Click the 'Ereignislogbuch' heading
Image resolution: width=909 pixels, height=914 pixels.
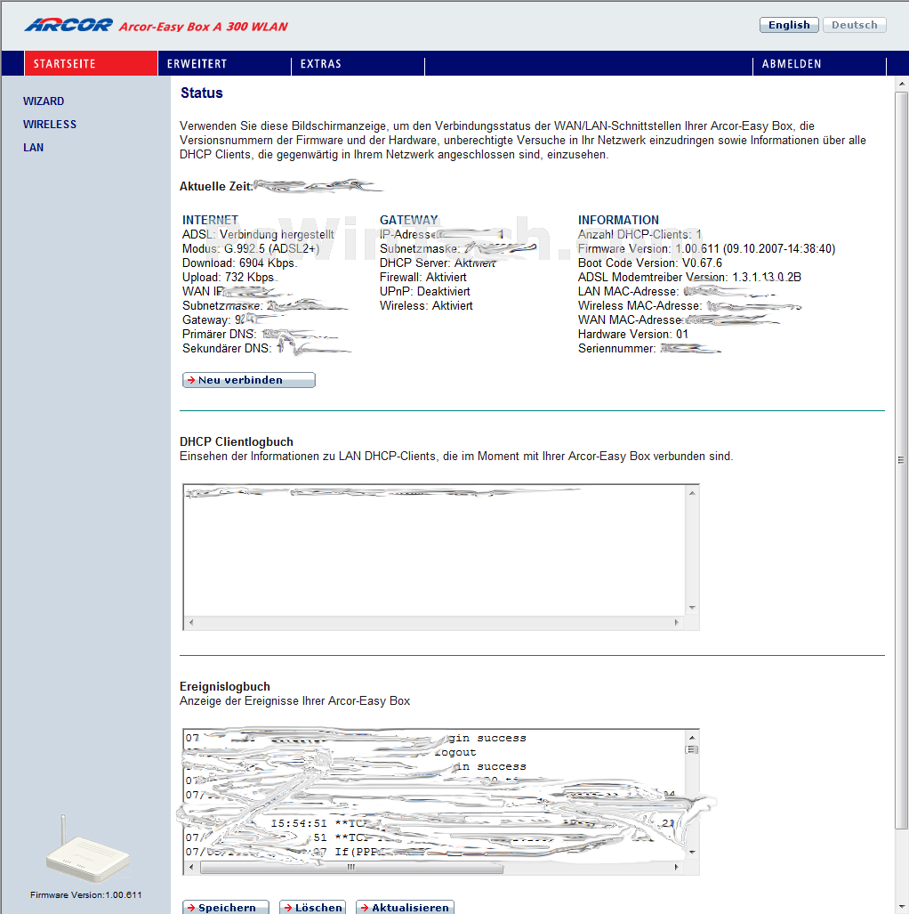coord(225,687)
